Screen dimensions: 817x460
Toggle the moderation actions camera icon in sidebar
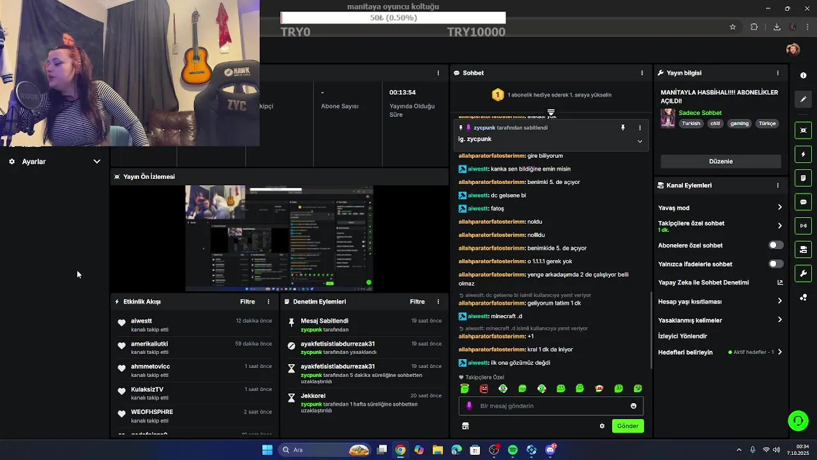pyautogui.click(x=803, y=249)
